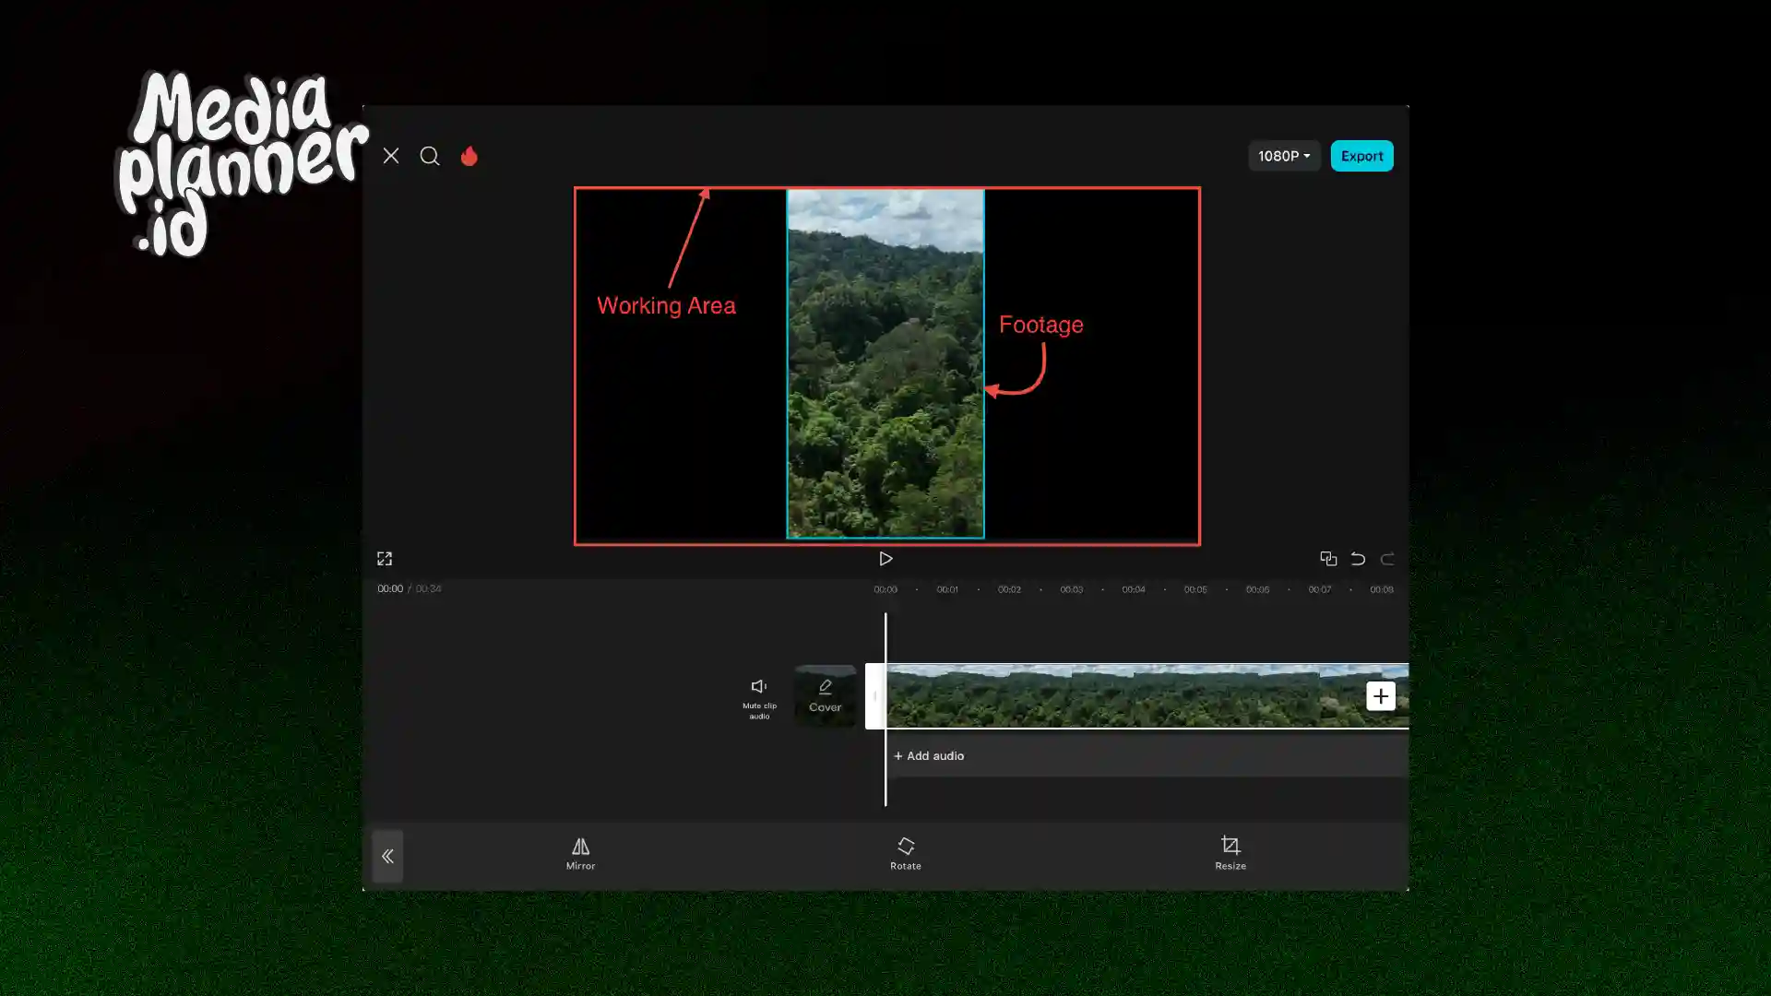The image size is (1771, 996).
Task: Toggle the split clip view icon
Action: 1328,558
